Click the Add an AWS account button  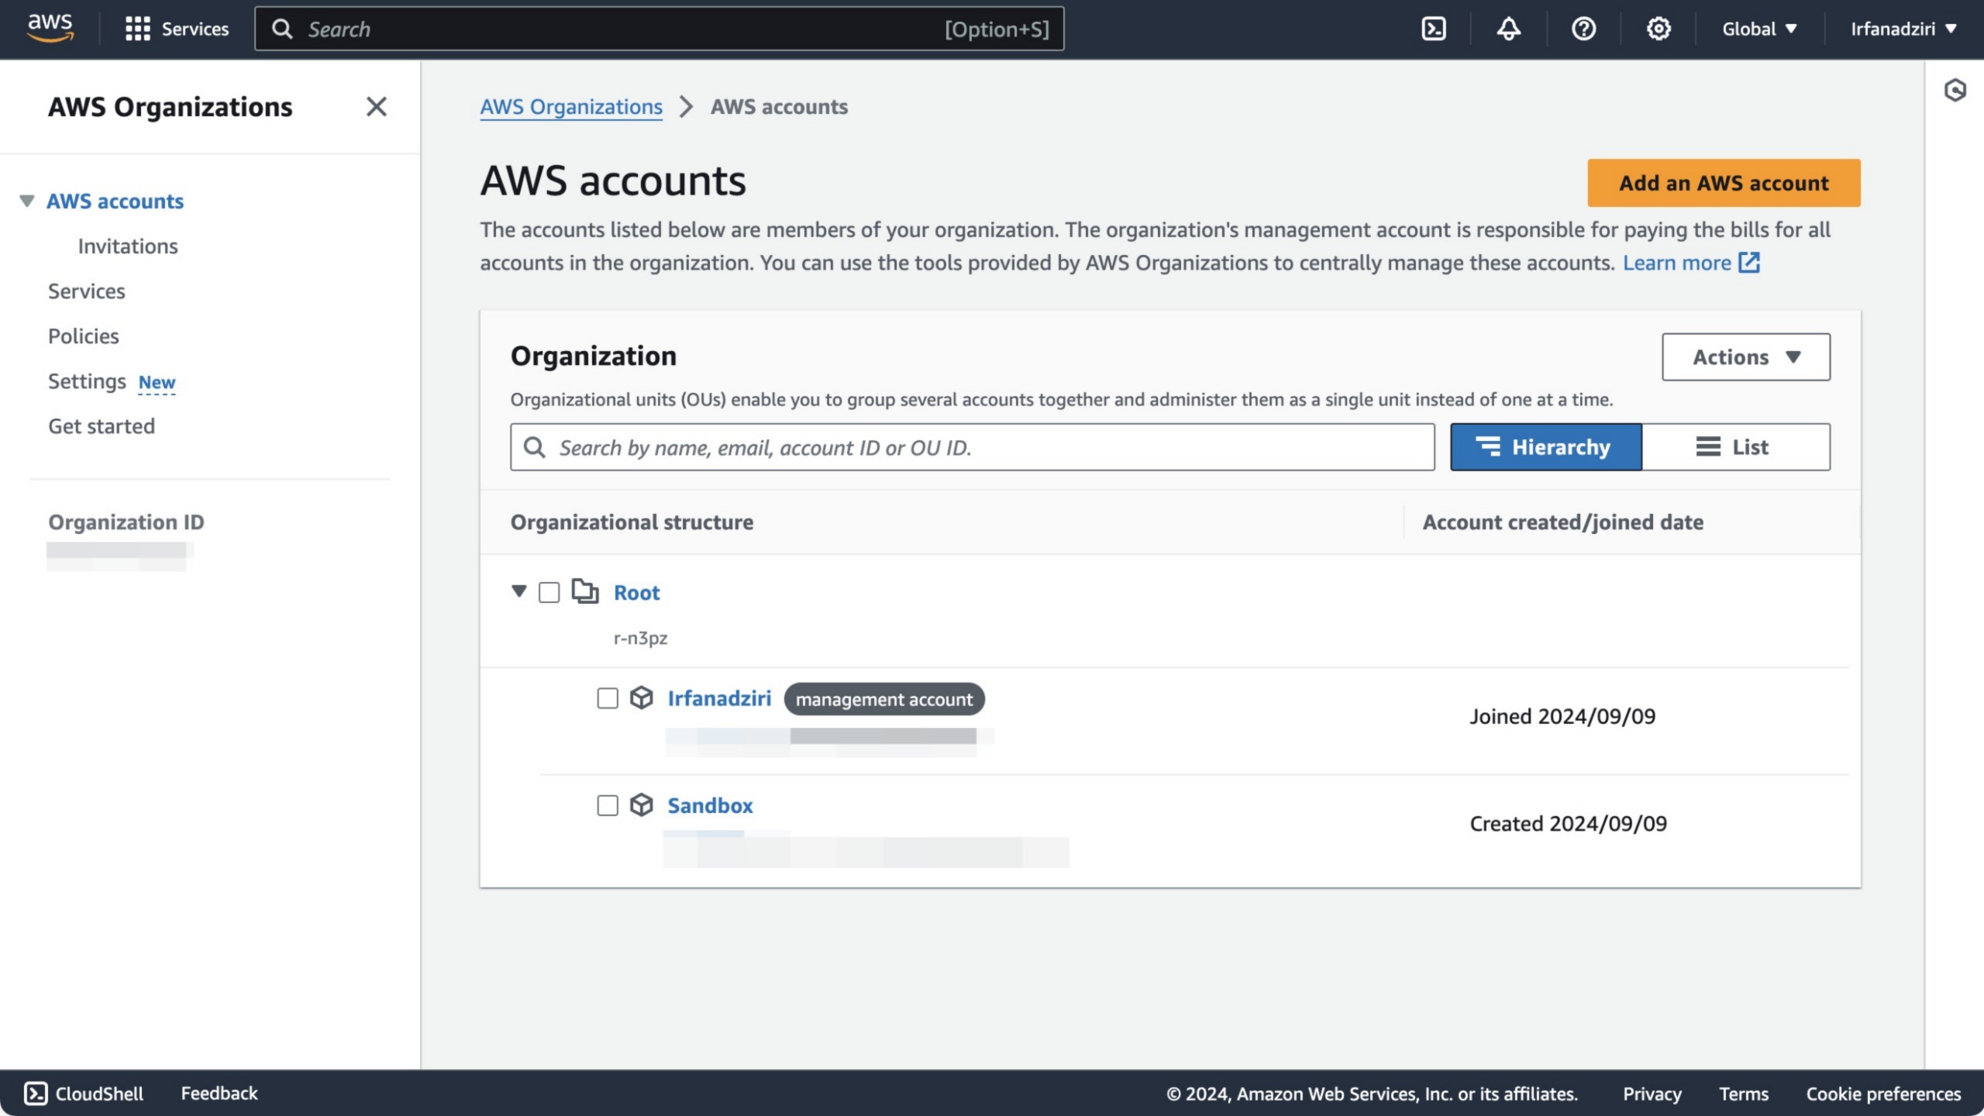pyautogui.click(x=1723, y=183)
